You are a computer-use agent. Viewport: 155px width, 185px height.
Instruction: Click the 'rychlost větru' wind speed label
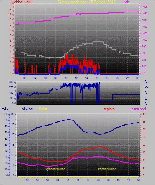(22, 2)
